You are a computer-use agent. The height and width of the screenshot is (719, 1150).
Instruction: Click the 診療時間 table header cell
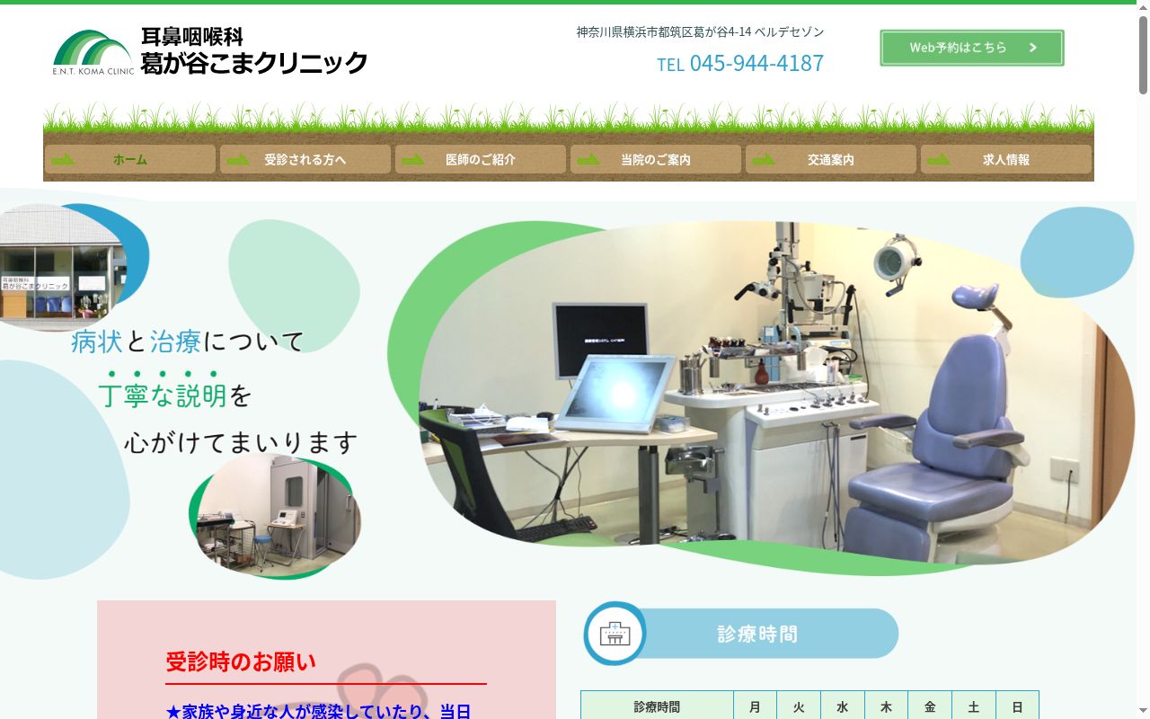(657, 707)
